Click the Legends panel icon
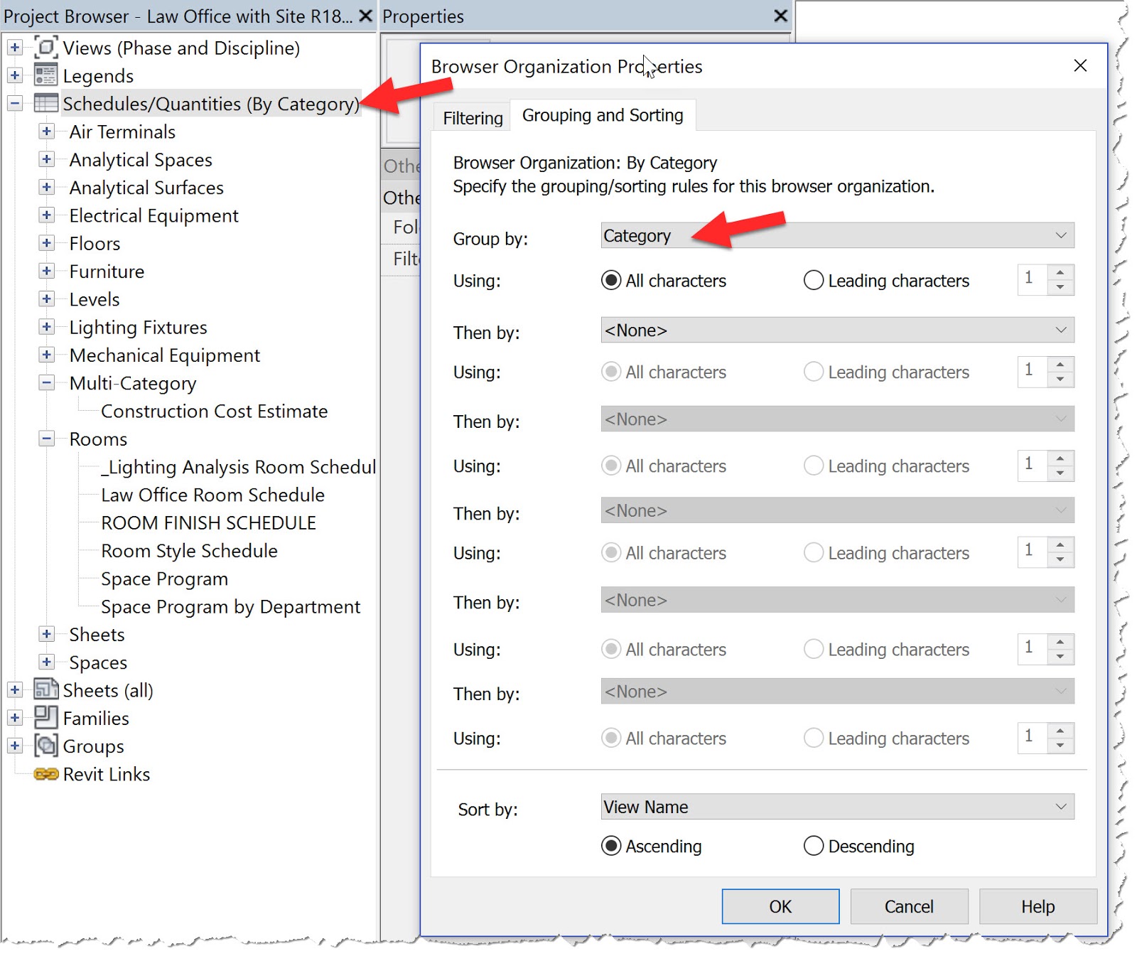Screen dimensions: 1137x956 click(45, 75)
